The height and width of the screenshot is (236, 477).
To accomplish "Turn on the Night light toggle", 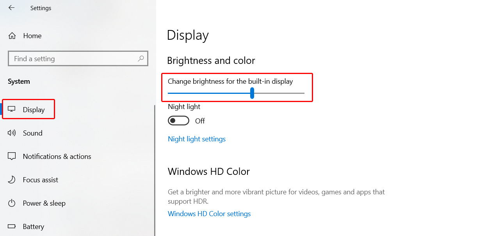I will [x=178, y=121].
